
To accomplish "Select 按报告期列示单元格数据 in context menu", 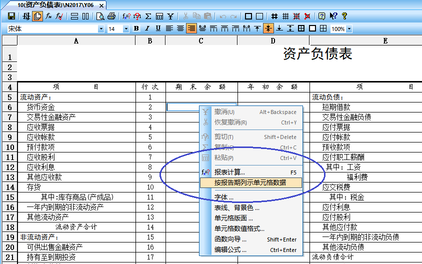I will click(250, 182).
